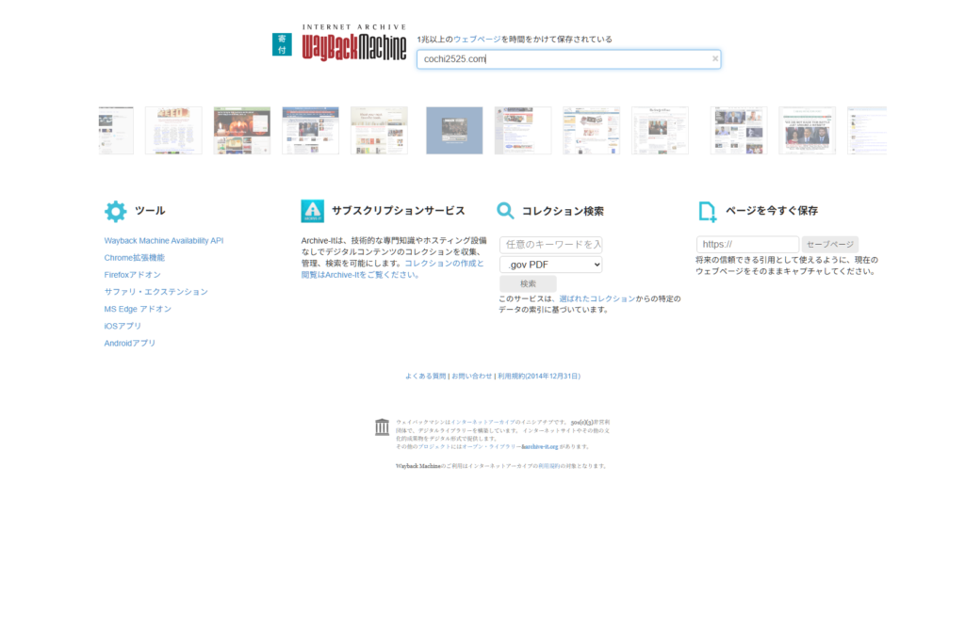This screenshot has height=643, width=965.
Task: Select the thumbnail right of the blue one
Action: point(523,131)
